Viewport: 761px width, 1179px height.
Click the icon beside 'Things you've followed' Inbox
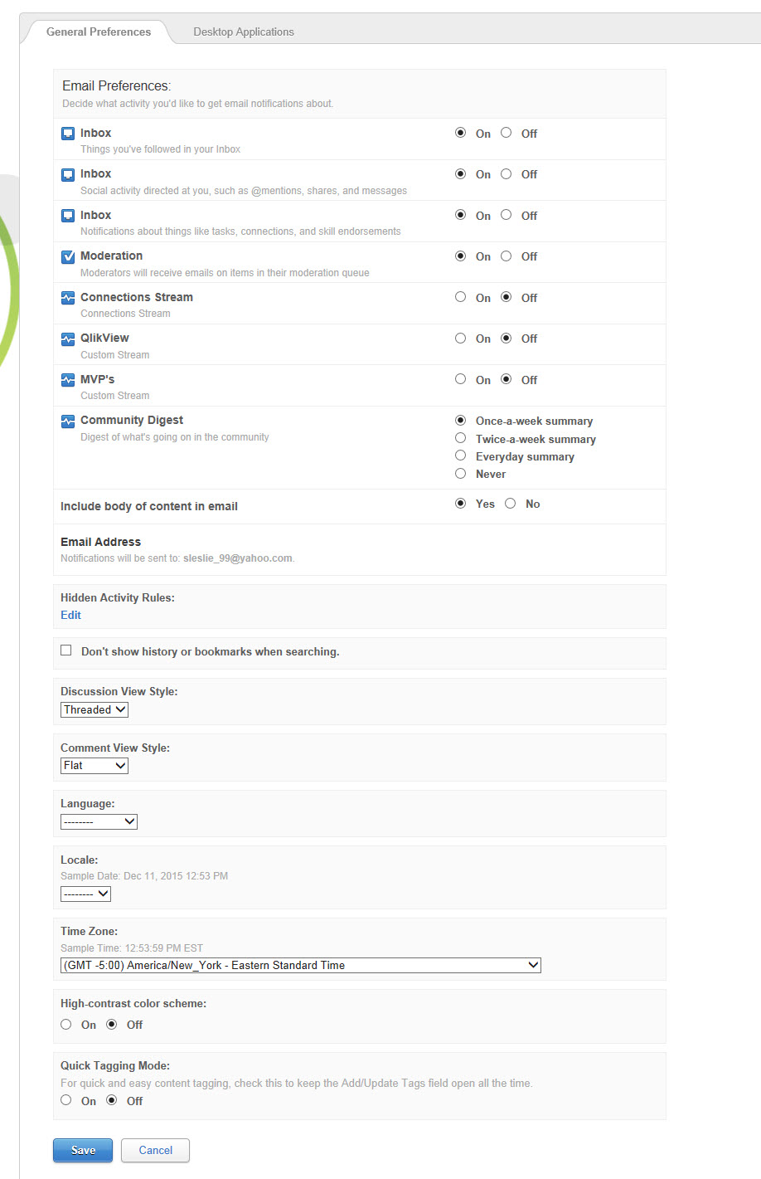click(68, 134)
